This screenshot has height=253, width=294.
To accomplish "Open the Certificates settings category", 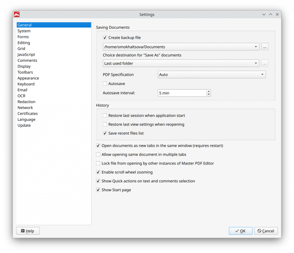I will tap(54, 114).
